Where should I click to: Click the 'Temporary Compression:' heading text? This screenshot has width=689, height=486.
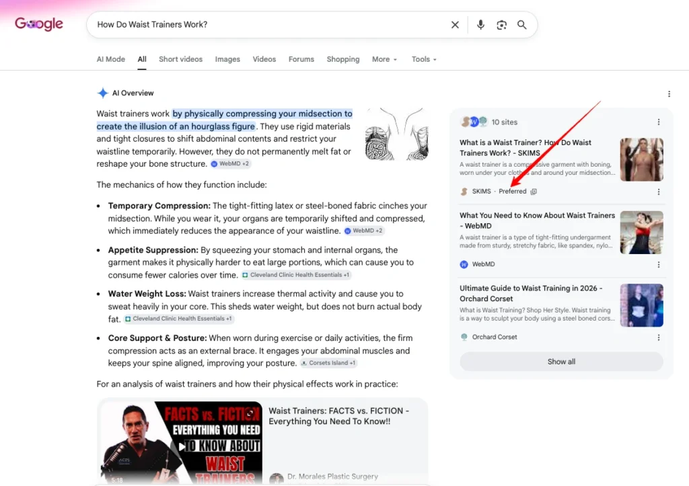[159, 206]
